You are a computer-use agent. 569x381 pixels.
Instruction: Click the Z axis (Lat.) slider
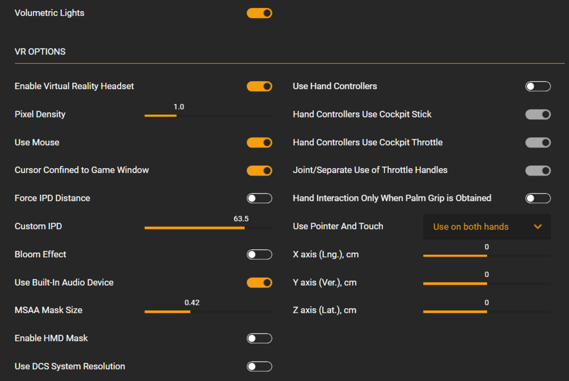tap(486, 312)
